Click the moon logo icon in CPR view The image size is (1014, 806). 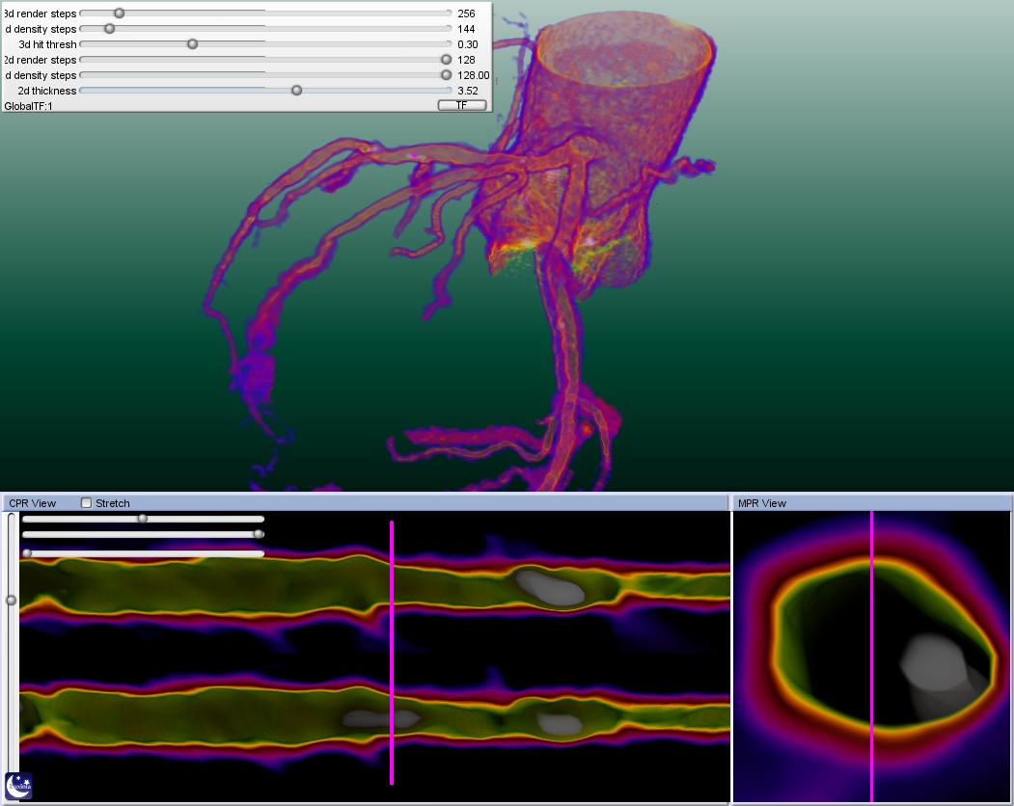(18, 786)
